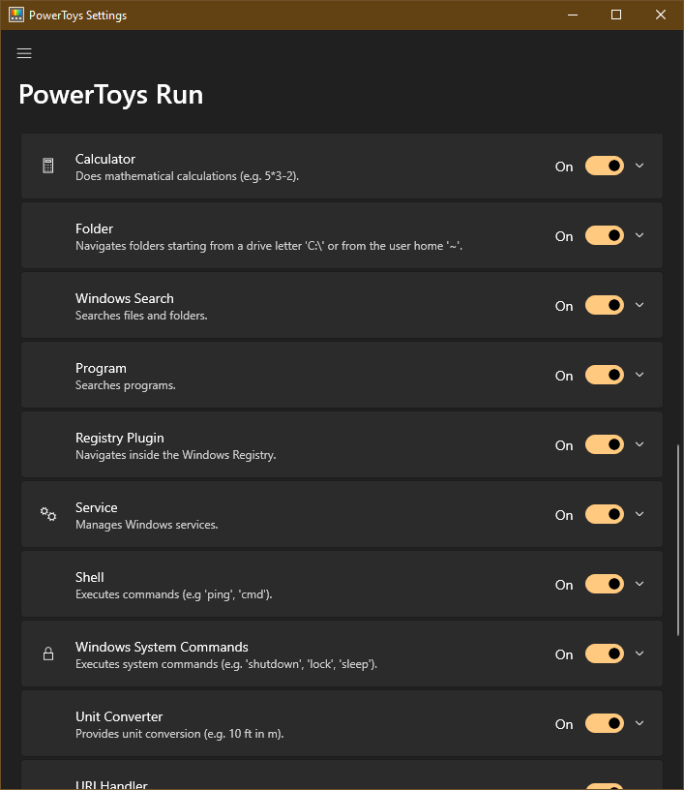Disable the Shell plugin
This screenshot has width=684, height=790.
coord(604,584)
